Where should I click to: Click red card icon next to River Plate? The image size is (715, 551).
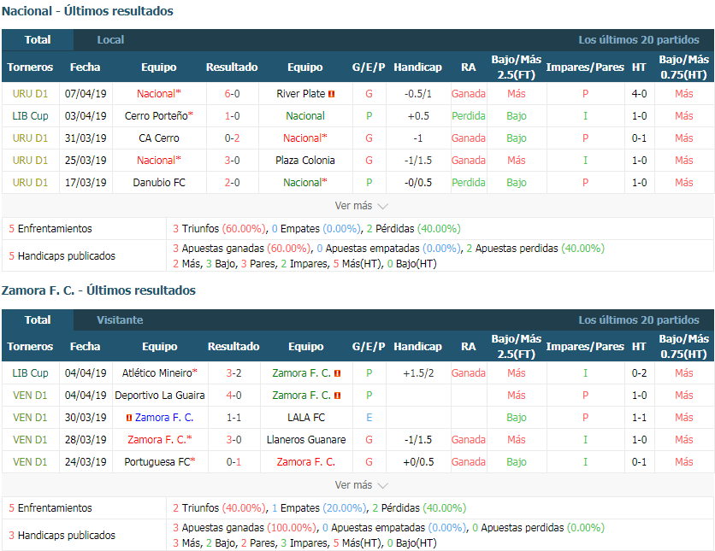332,94
